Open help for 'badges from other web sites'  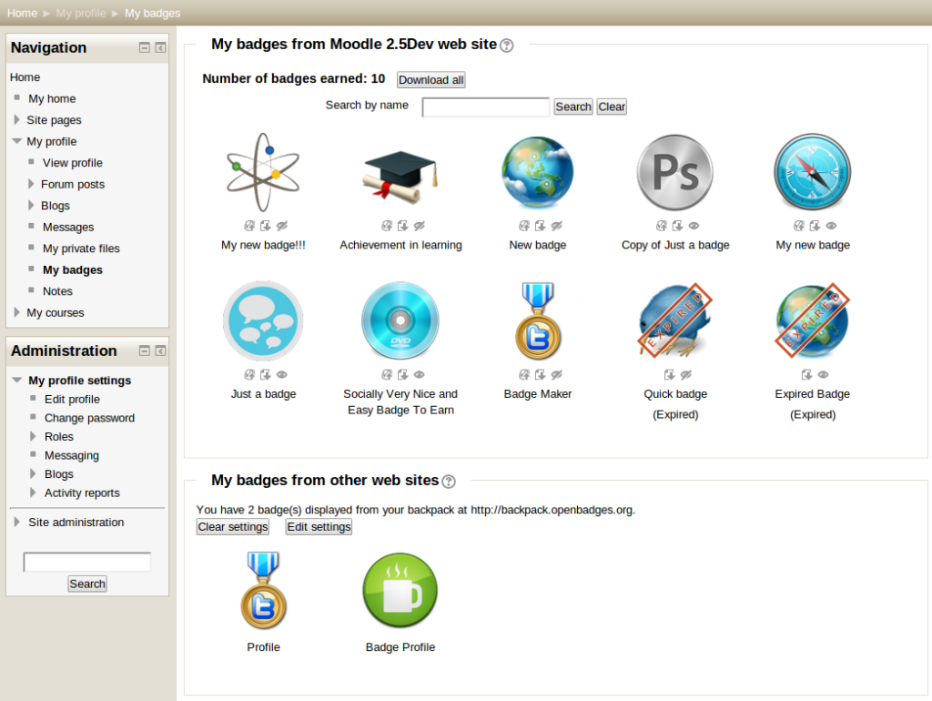pyautogui.click(x=449, y=482)
